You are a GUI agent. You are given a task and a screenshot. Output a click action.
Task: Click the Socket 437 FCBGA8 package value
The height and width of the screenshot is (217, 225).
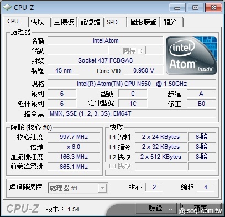(x=106, y=60)
